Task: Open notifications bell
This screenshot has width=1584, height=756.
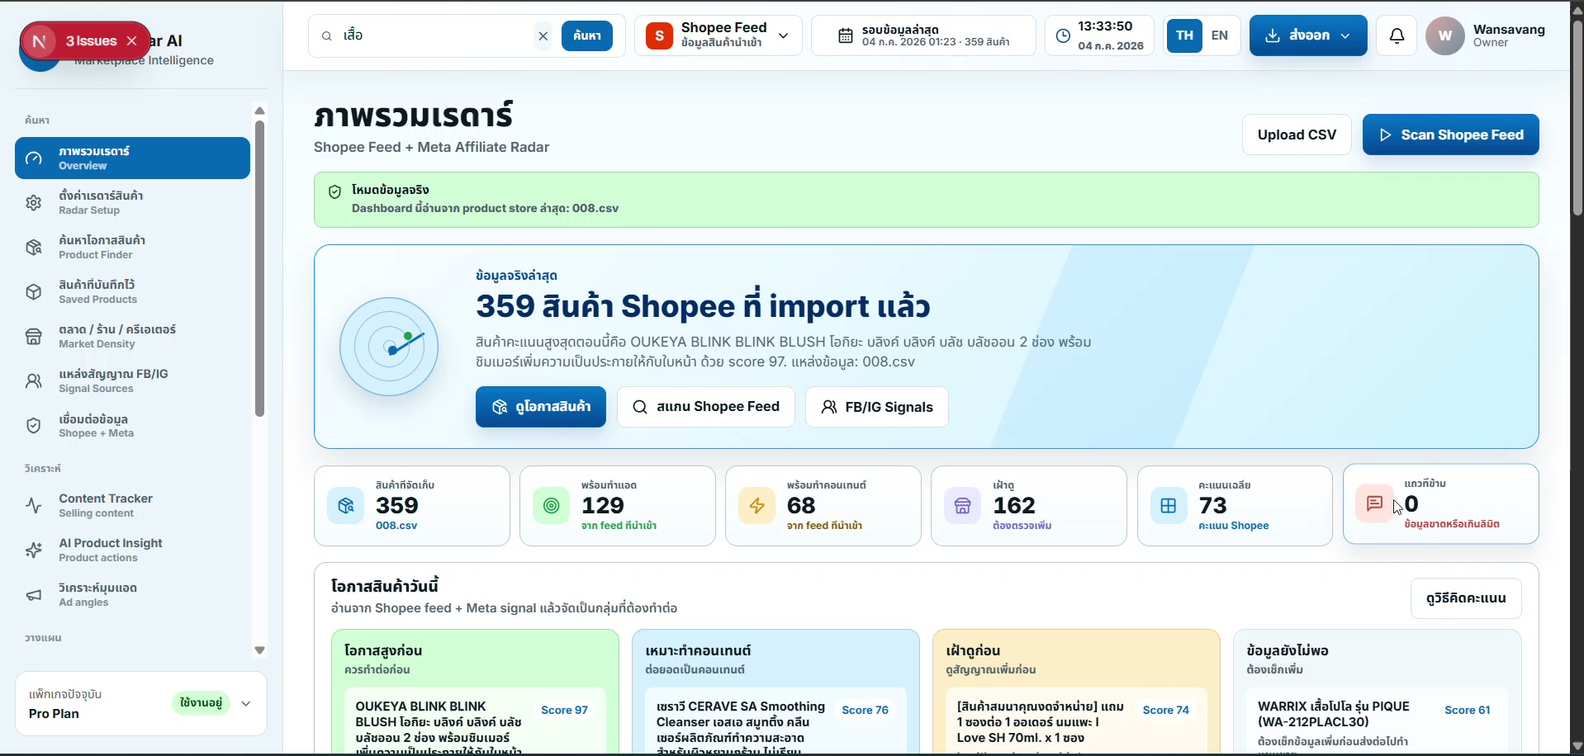Action: pos(1397,35)
